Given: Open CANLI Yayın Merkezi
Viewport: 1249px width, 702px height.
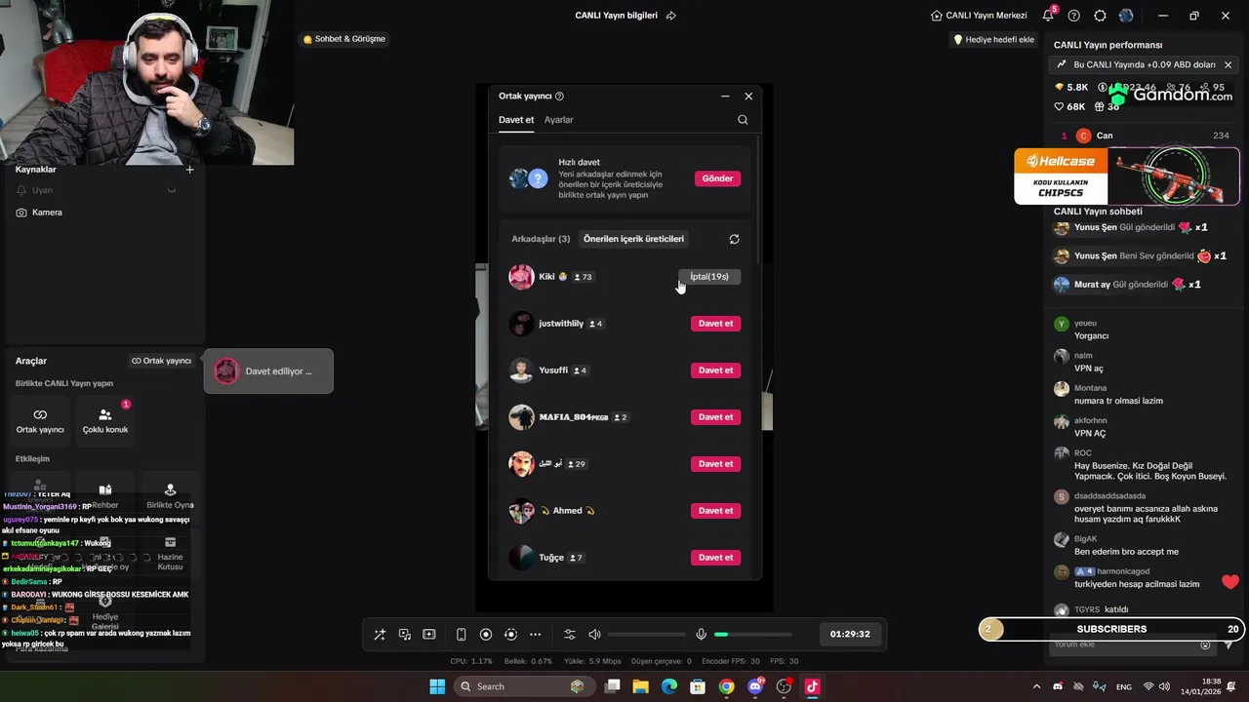Looking at the screenshot, I should pos(979,16).
